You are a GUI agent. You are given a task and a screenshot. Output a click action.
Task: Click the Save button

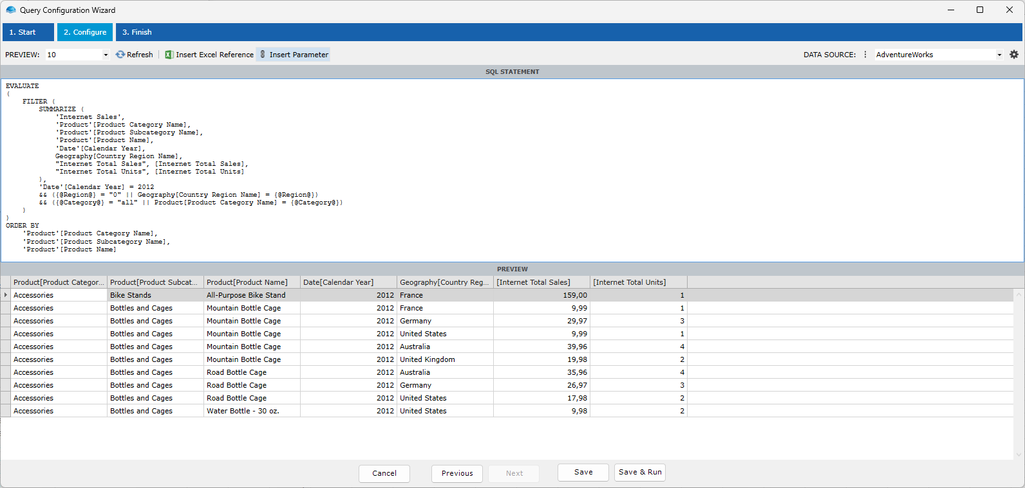[x=583, y=472]
